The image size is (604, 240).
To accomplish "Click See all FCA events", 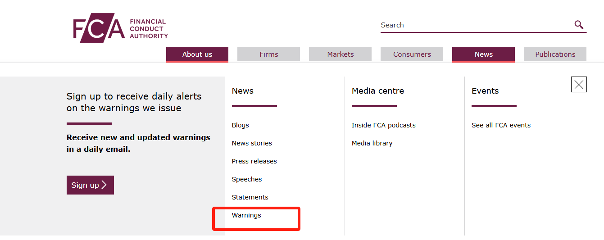I will 501,125.
